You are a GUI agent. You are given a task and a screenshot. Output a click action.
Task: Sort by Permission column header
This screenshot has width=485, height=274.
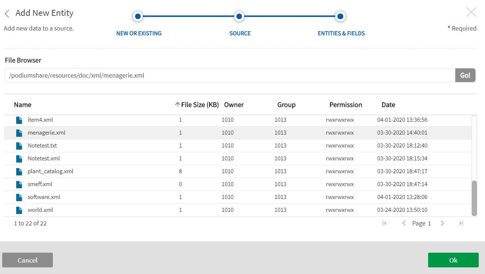[x=346, y=105]
